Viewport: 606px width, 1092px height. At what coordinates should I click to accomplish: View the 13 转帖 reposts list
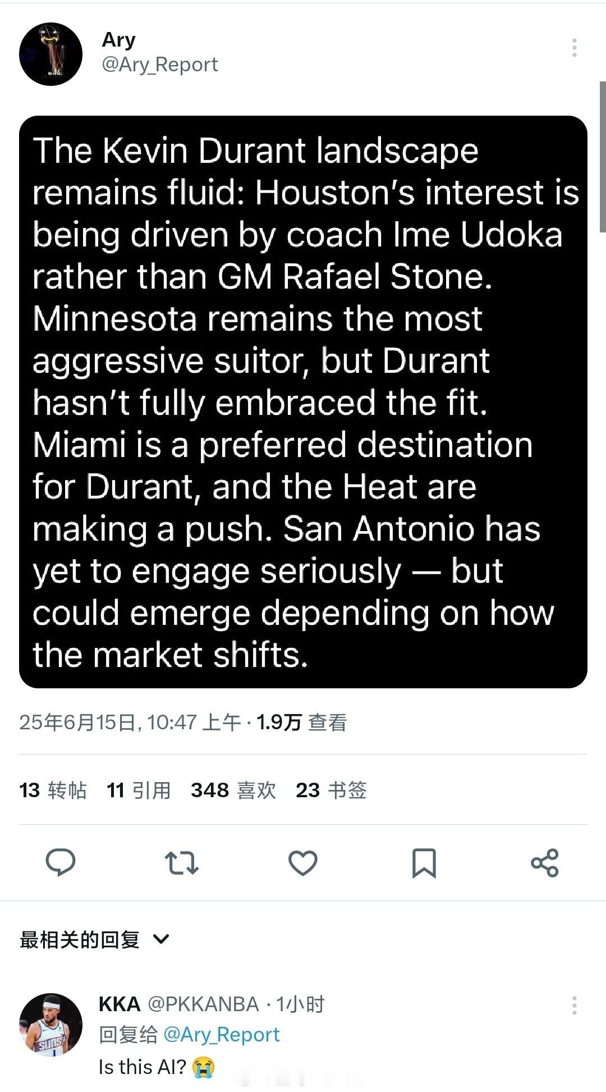pos(53,790)
